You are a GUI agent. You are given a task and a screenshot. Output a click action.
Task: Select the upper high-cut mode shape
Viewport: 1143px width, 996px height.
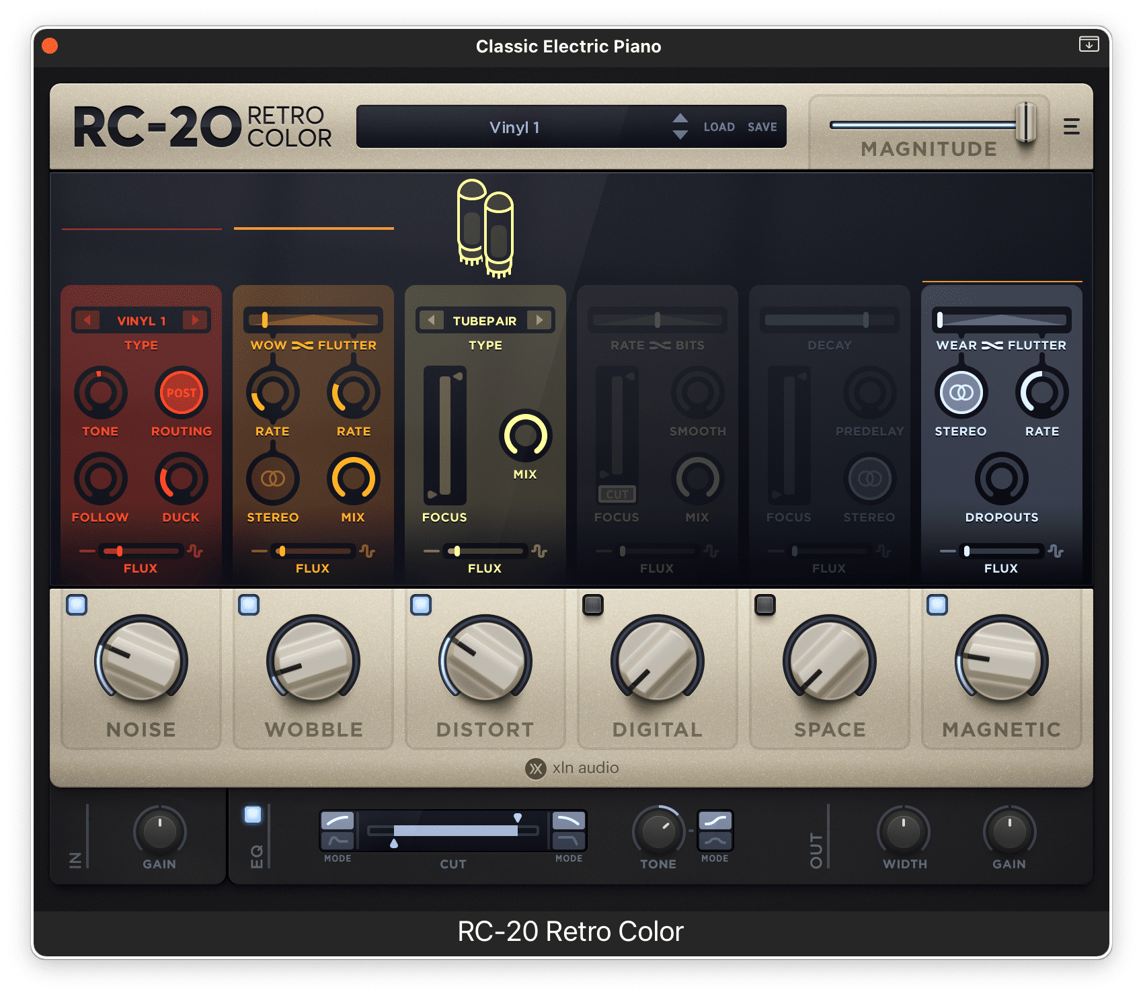569,821
